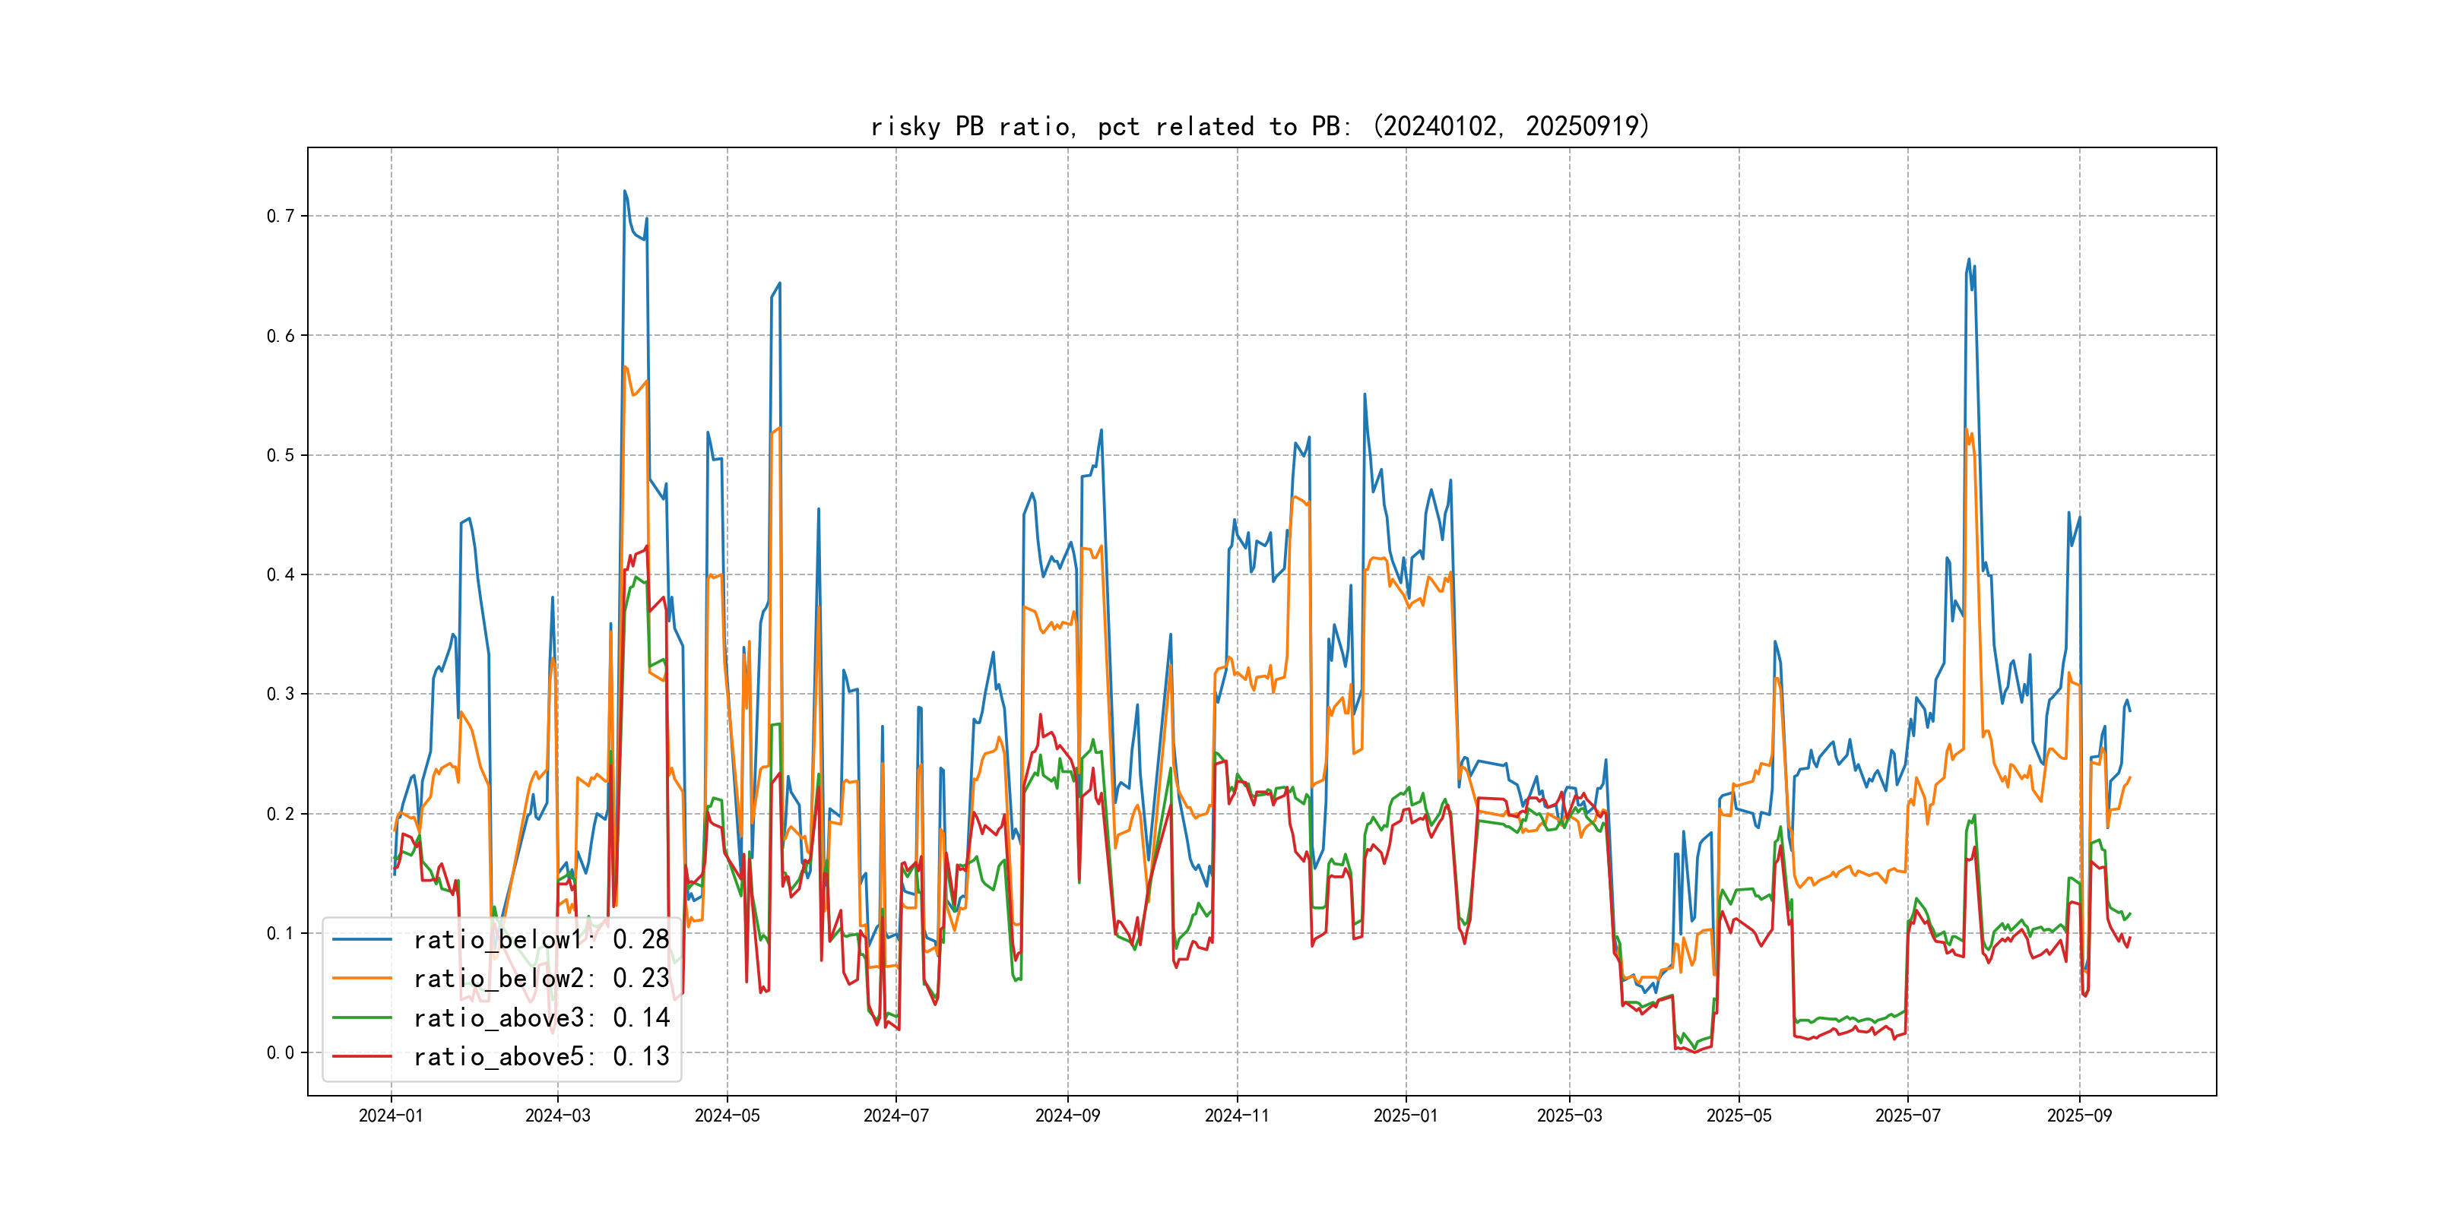Click the red ratio_above5 legend line swatch

point(361,1057)
